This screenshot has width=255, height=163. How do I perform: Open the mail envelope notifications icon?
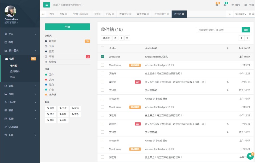coord(217,5)
